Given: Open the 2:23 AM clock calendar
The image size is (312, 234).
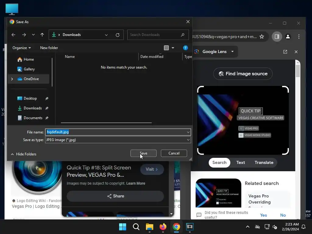Looking at the screenshot, I should click(x=290, y=227).
